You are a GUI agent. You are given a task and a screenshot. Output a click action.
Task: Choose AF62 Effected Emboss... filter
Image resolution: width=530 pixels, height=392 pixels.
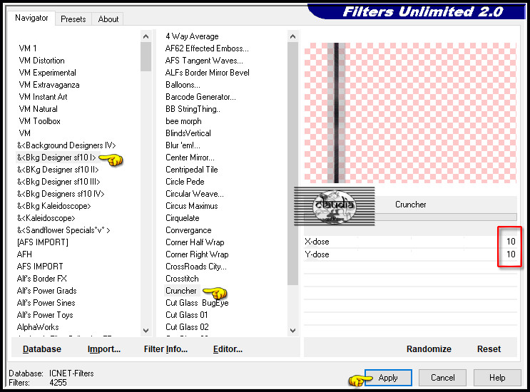207,48
